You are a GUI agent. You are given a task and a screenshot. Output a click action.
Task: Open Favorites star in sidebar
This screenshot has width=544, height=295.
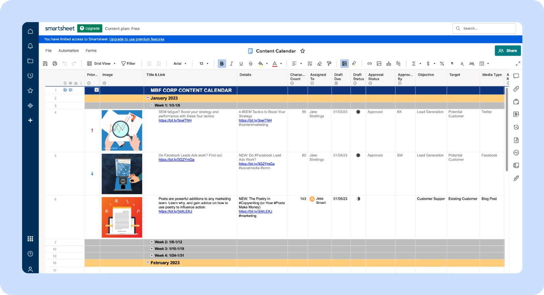(x=30, y=90)
